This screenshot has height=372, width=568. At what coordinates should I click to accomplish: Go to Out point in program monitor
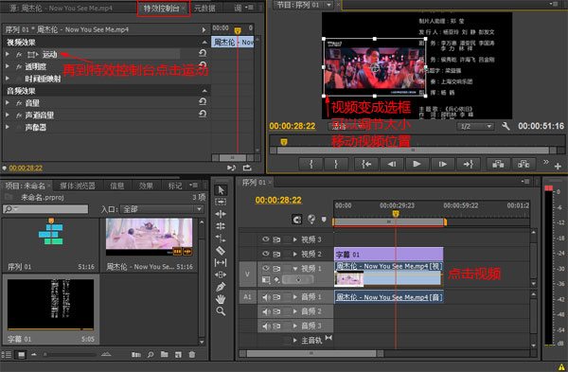tap(468, 164)
